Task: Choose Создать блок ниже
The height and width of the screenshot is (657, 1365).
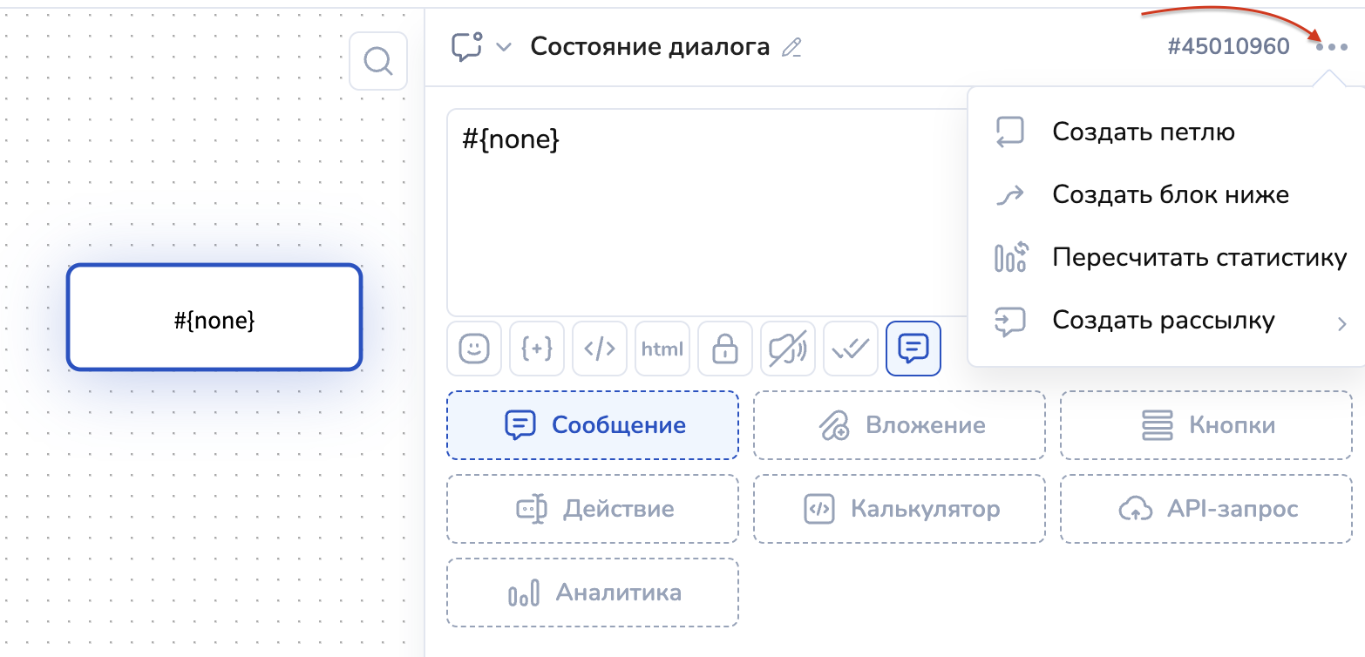Action: (x=1170, y=194)
